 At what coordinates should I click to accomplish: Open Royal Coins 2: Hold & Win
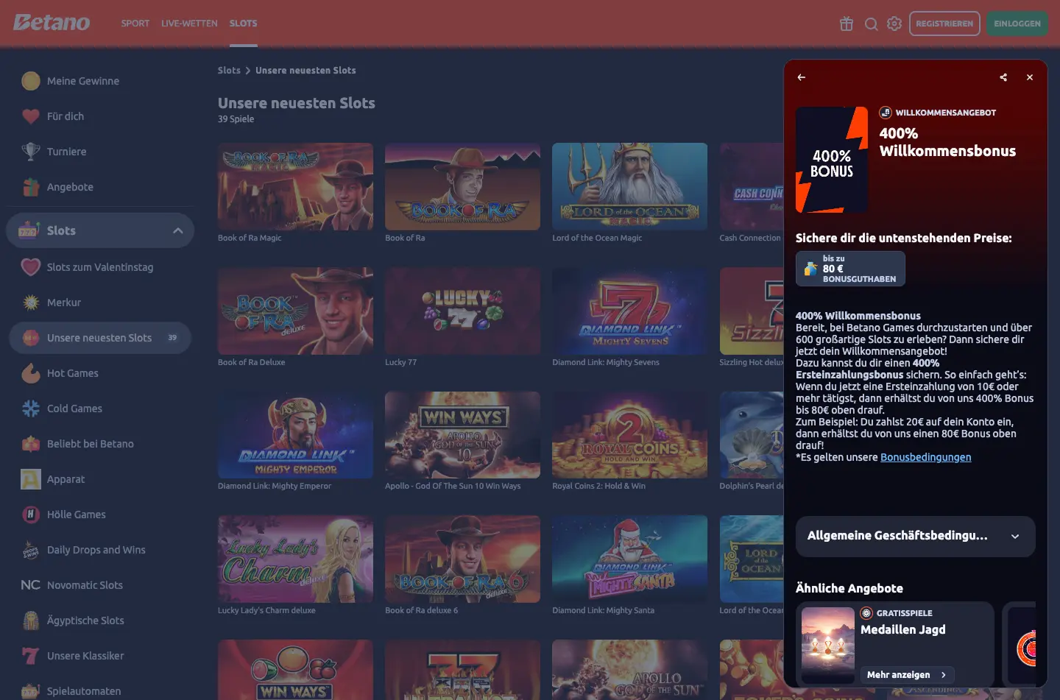(x=629, y=435)
